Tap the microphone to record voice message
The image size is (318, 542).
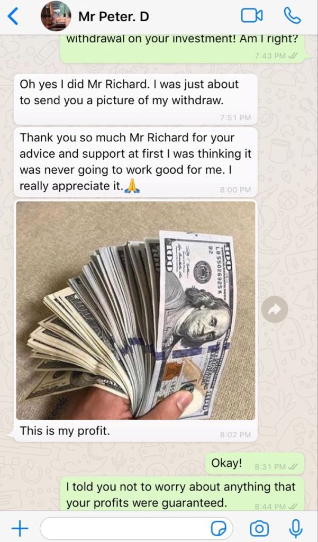pyautogui.click(x=295, y=529)
